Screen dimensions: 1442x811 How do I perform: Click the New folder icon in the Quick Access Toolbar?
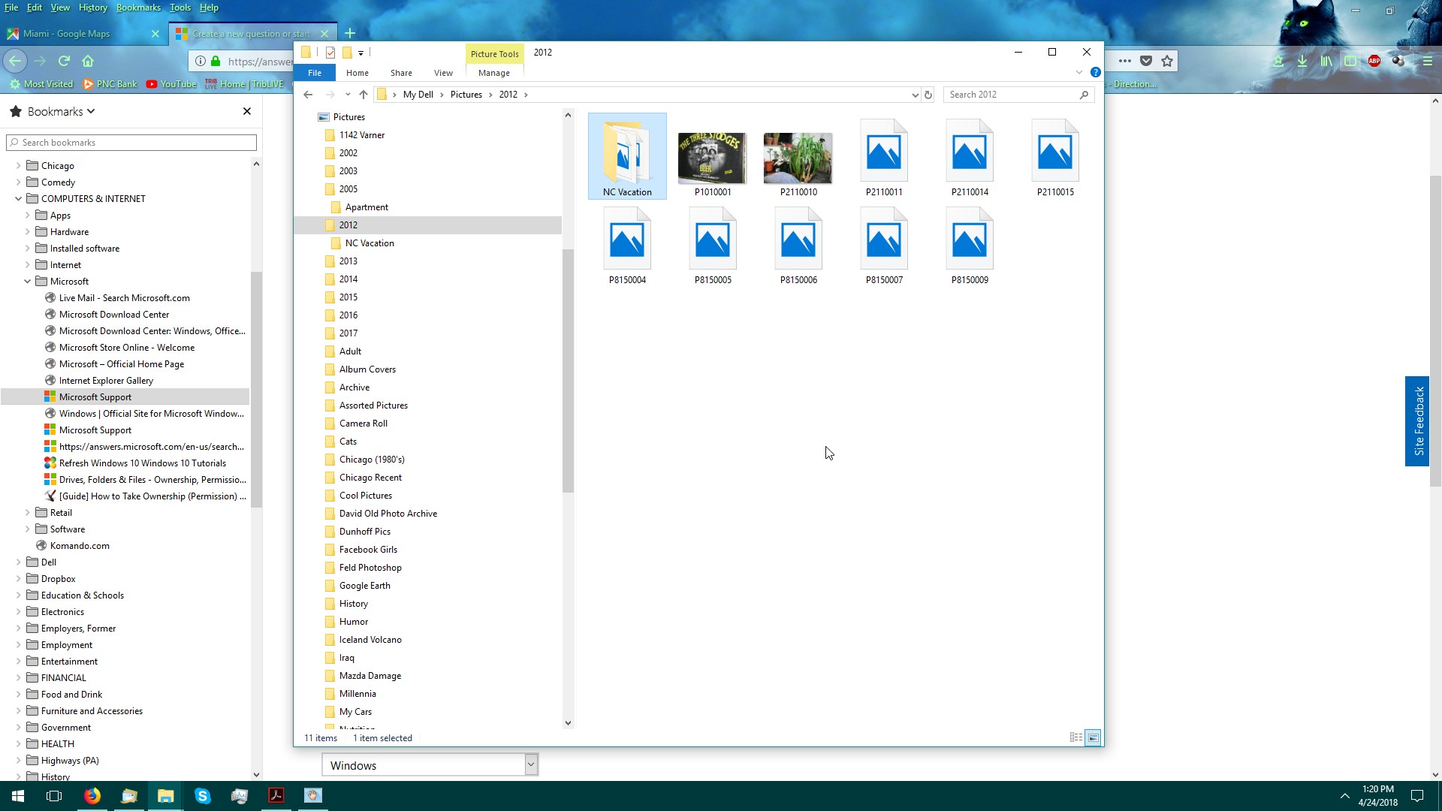pyautogui.click(x=347, y=53)
